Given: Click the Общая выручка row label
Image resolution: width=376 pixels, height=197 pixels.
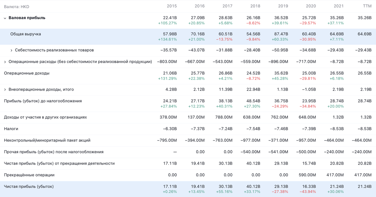Looking at the screenshot, I should coord(26,34).
